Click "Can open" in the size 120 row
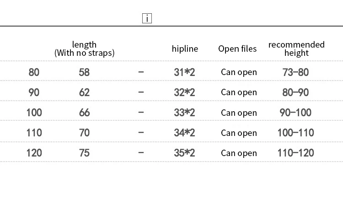343x200 pixels. (239, 153)
